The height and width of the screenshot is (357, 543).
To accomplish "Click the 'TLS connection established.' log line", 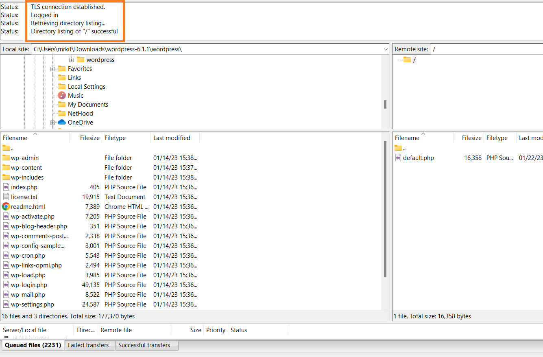I will tap(68, 7).
